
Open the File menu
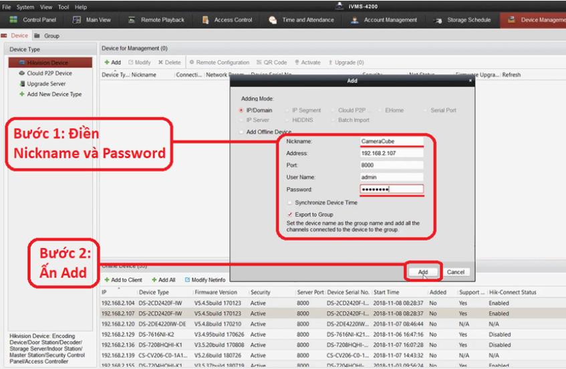[x=7, y=7]
